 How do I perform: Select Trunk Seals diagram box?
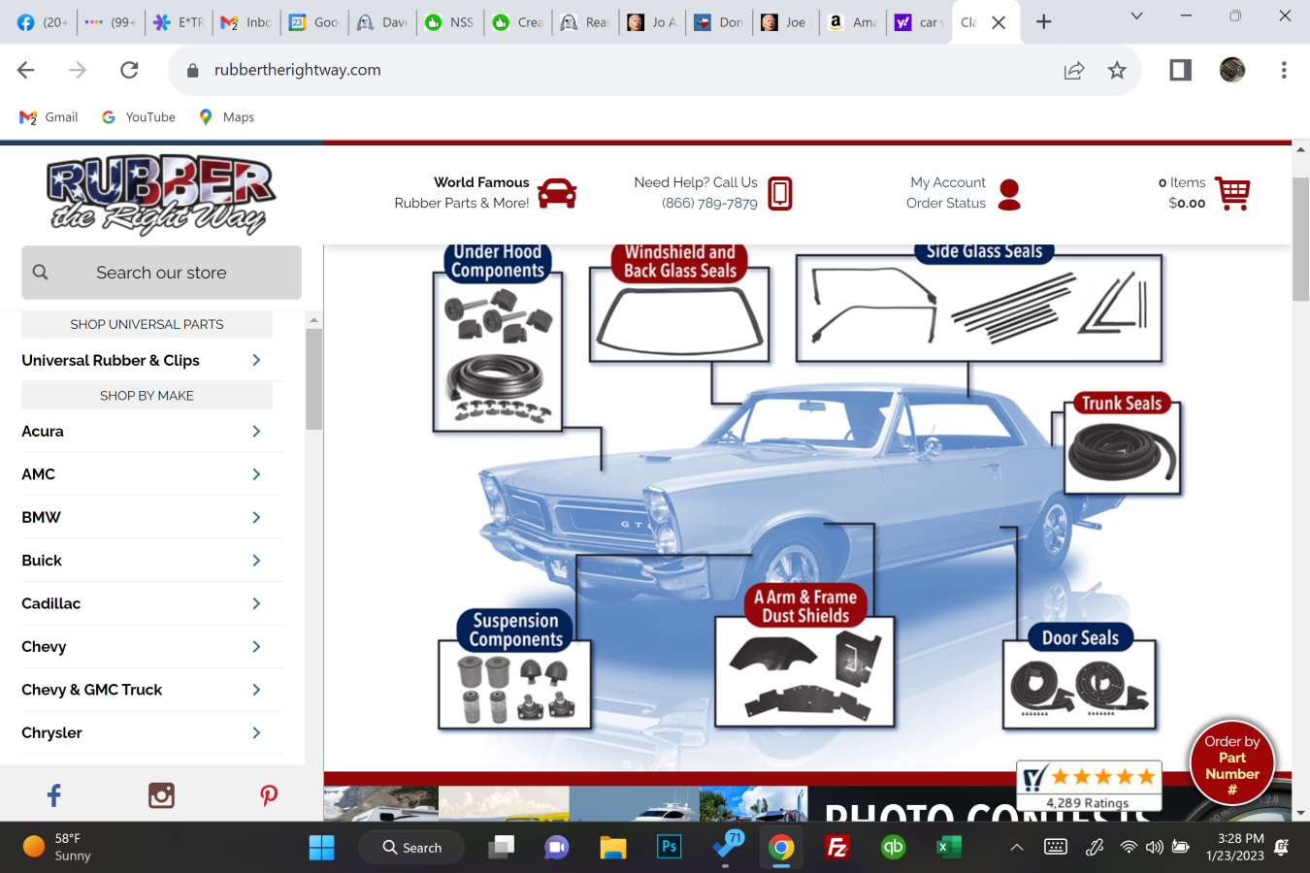click(x=1122, y=445)
